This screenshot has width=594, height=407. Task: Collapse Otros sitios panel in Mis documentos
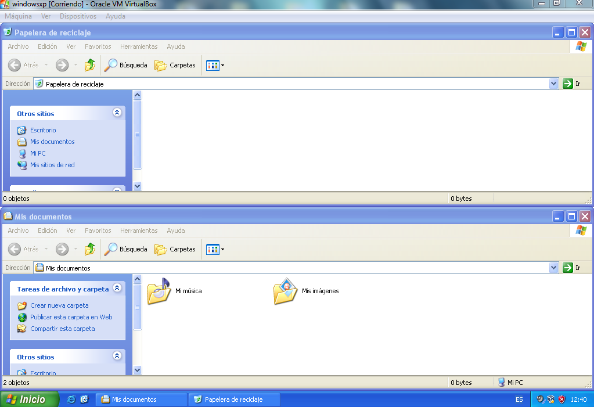coord(117,355)
